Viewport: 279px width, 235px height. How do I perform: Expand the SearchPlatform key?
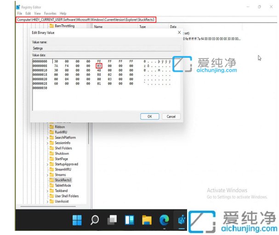click(x=47, y=138)
